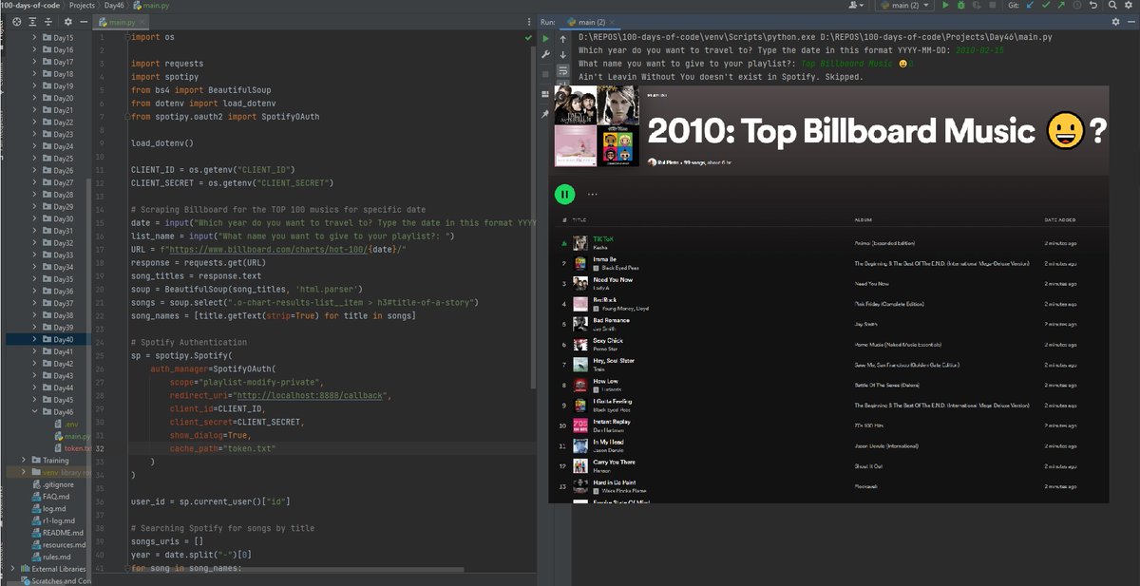
Task: Open editor tab options three-dots menu
Action: [531, 21]
